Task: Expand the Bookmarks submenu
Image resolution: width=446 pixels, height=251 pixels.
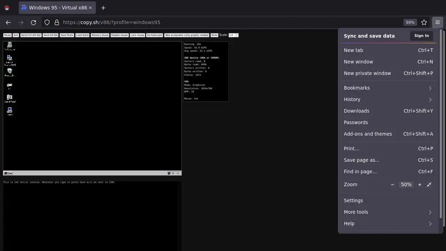Action: (389, 88)
